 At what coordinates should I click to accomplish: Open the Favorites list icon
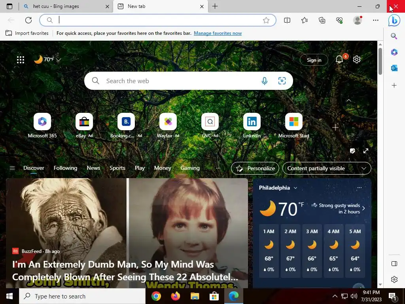pos(305,20)
